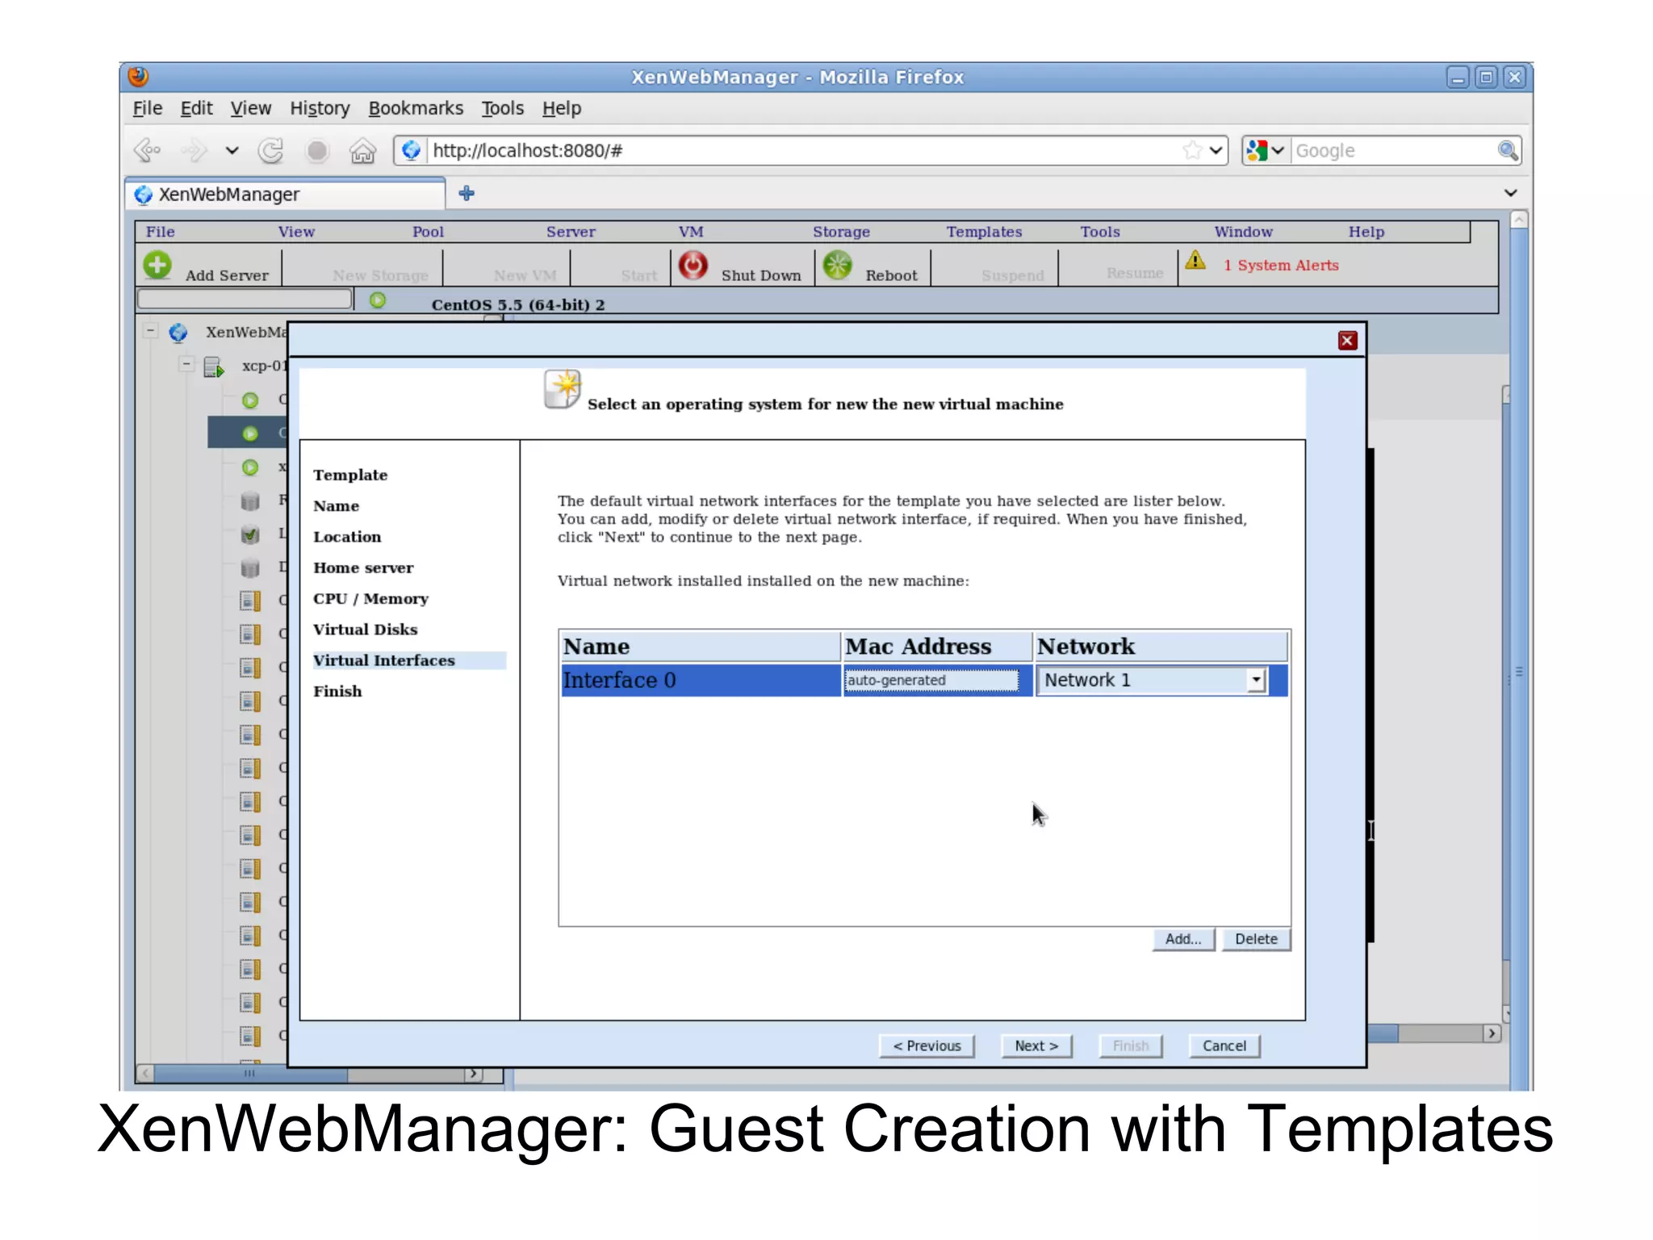Image resolution: width=1653 pixels, height=1240 pixels.
Task: Click the Add... interface button
Action: pos(1183,939)
